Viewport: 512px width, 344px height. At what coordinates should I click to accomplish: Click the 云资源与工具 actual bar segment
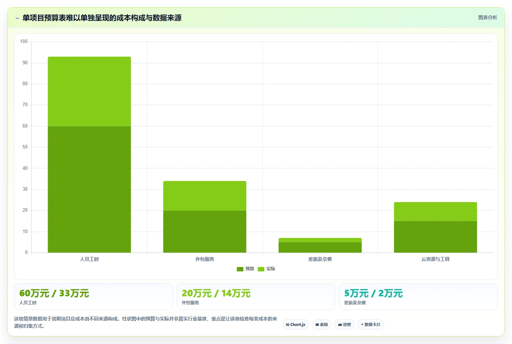tap(435, 212)
